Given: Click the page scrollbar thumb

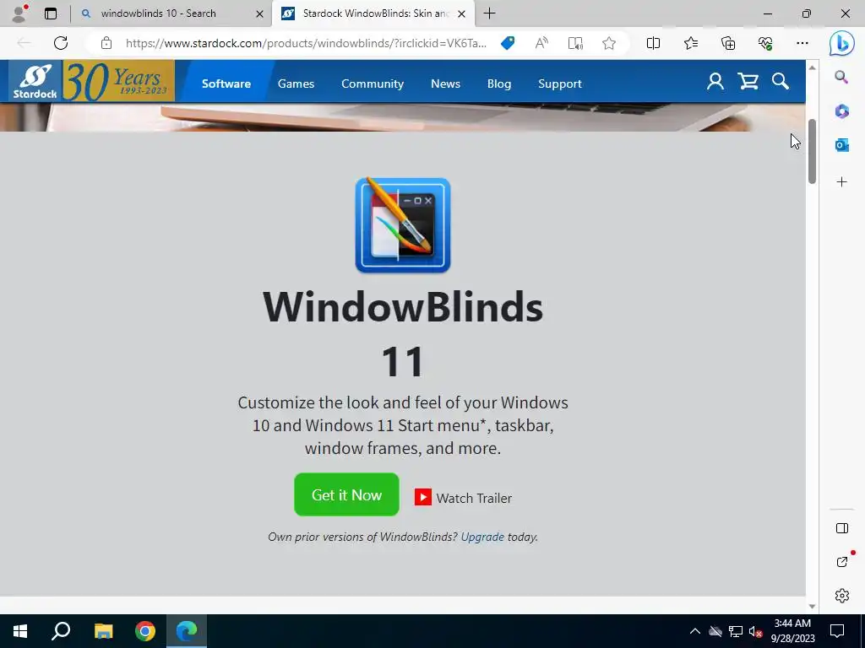Looking at the screenshot, I should click(x=812, y=150).
